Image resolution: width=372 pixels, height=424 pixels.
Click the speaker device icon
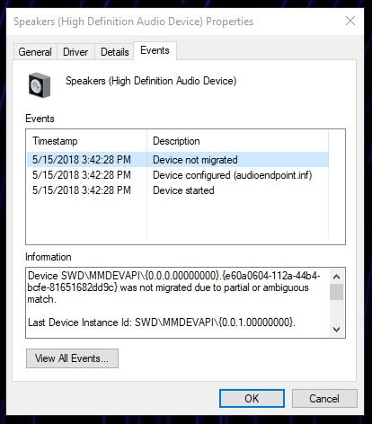pyautogui.click(x=40, y=84)
